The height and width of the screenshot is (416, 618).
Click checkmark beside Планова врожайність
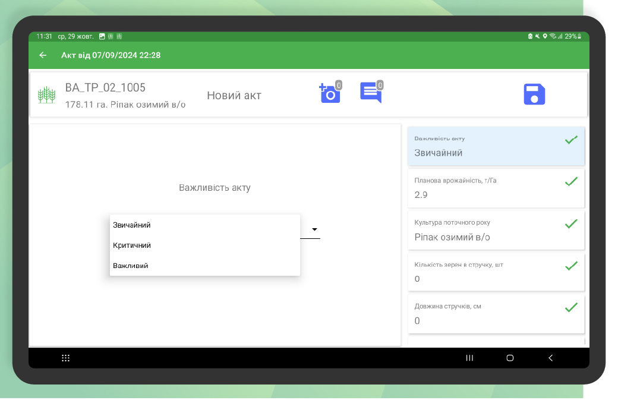tap(570, 182)
